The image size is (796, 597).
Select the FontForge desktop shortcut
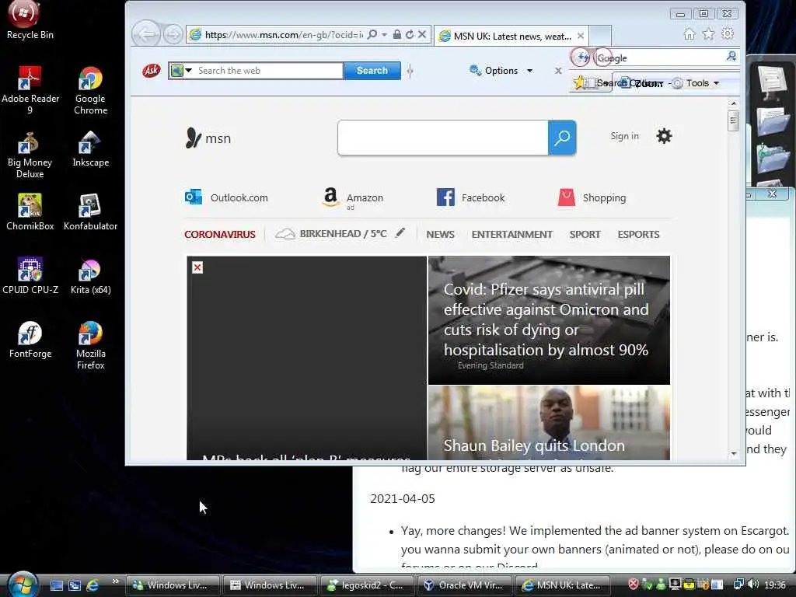click(30, 340)
